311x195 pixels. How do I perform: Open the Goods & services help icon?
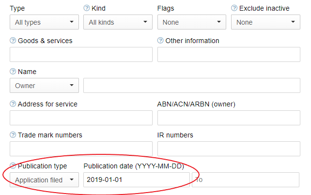(x=13, y=41)
